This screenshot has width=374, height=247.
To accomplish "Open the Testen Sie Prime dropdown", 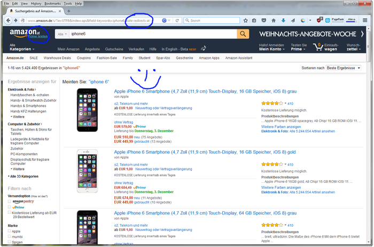I will point(299,47).
